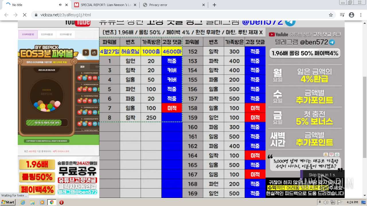Select the EOS파워볼2분 tab
Viewport: 367px width, 206px height.
point(47,34)
